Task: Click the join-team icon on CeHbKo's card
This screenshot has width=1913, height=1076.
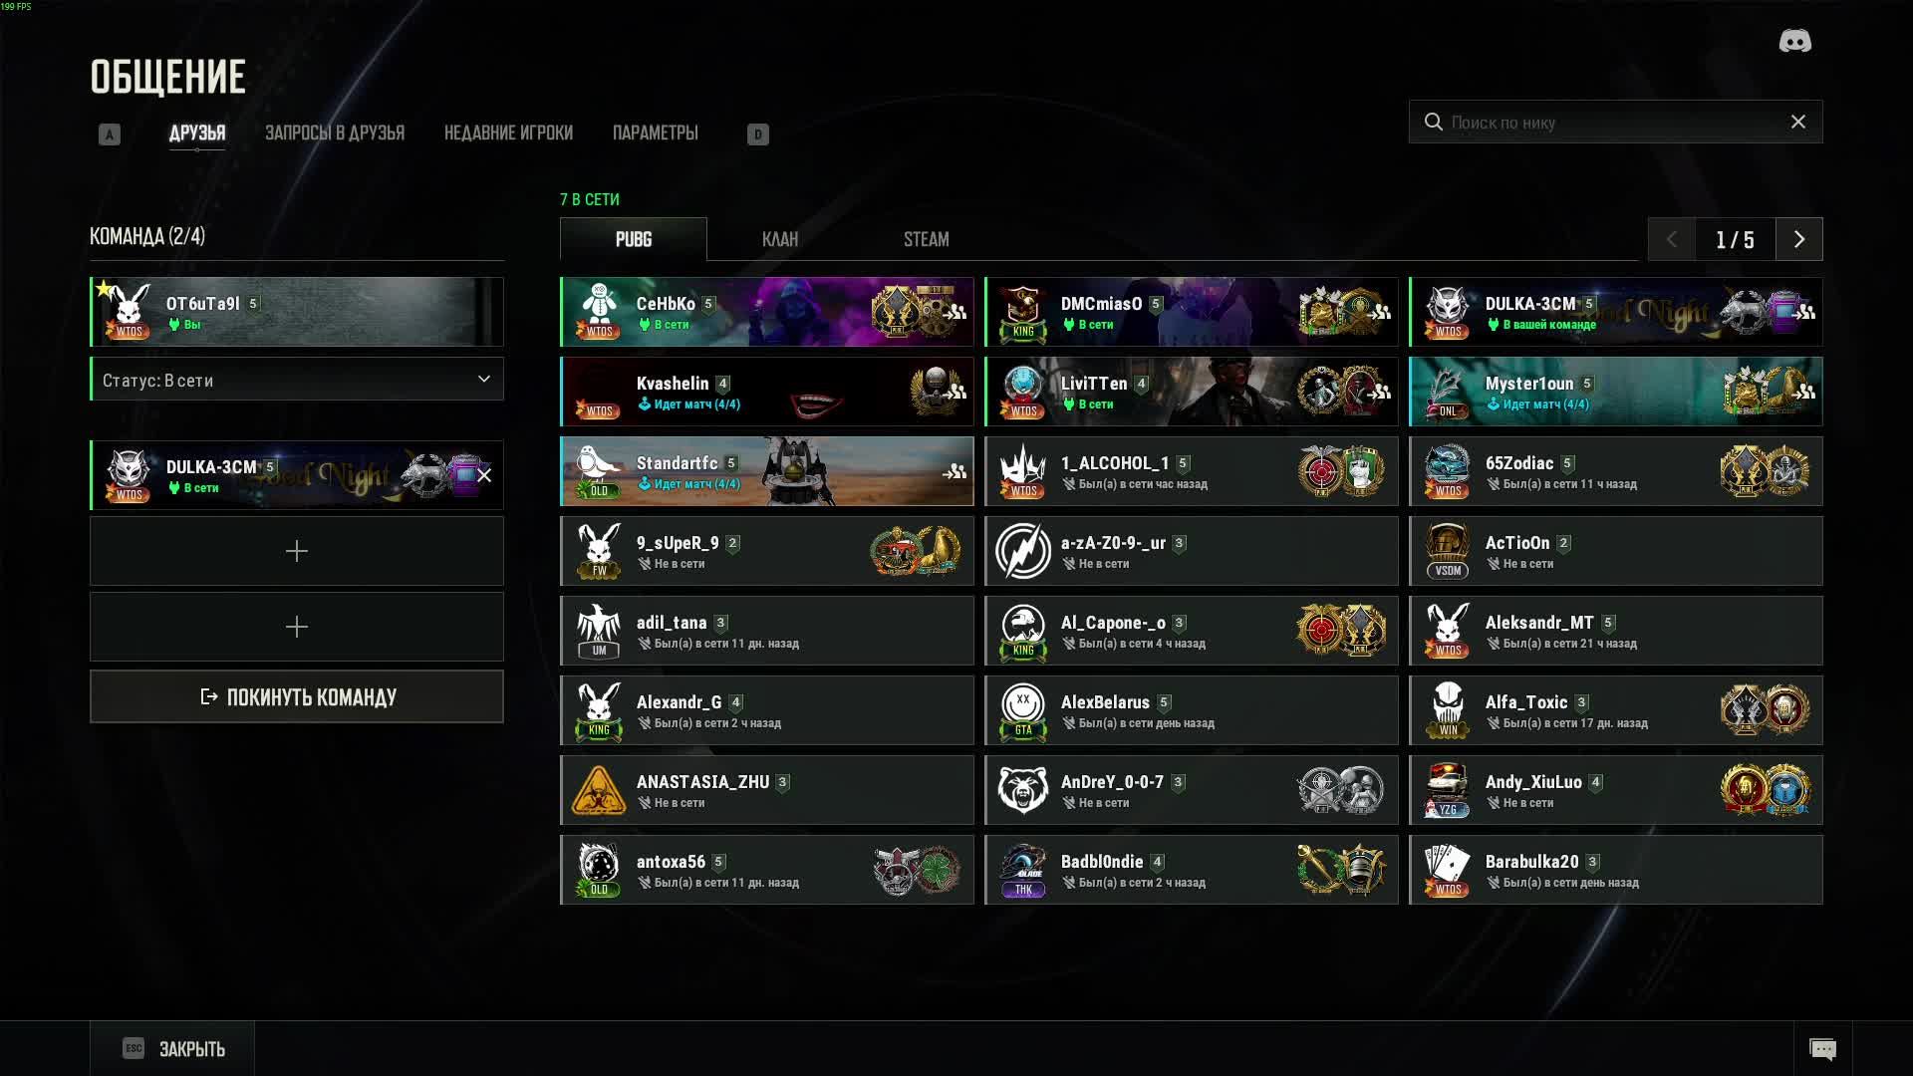Action: (956, 312)
